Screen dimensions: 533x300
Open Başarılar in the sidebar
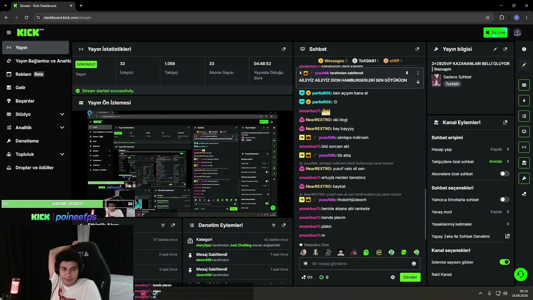[x=35, y=101]
